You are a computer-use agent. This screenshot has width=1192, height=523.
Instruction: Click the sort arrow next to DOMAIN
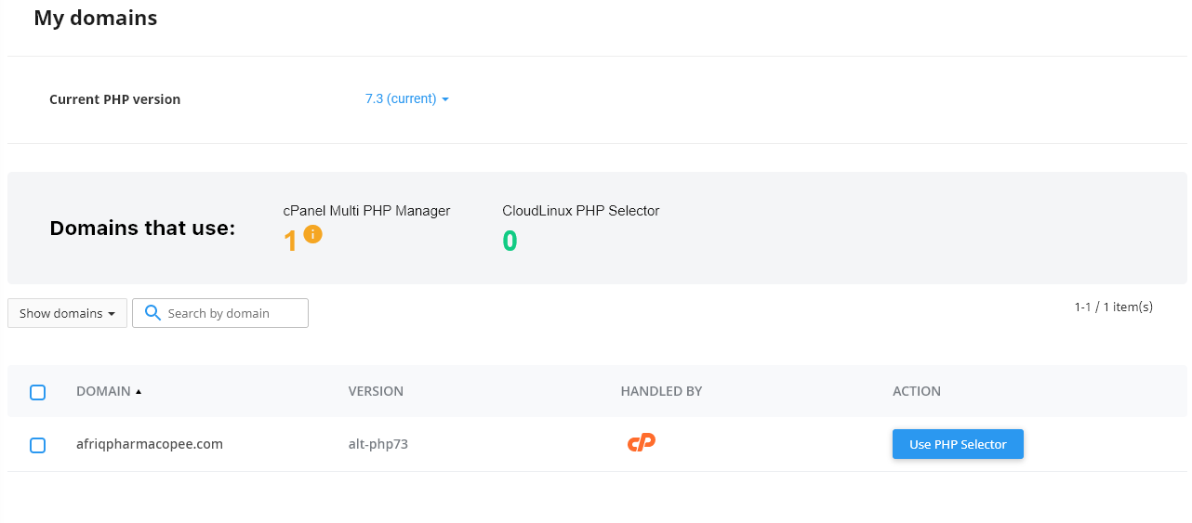point(139,392)
